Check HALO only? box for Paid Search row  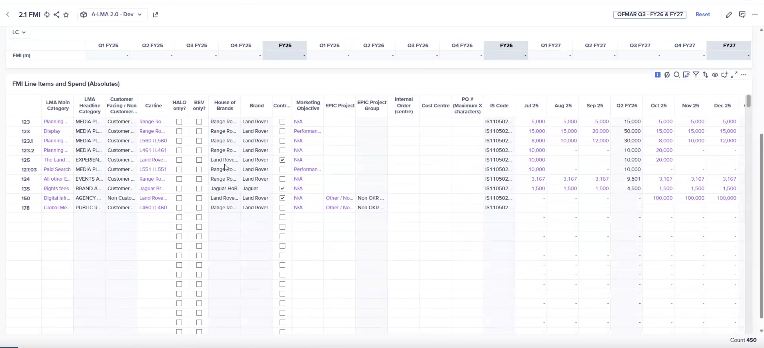click(179, 169)
